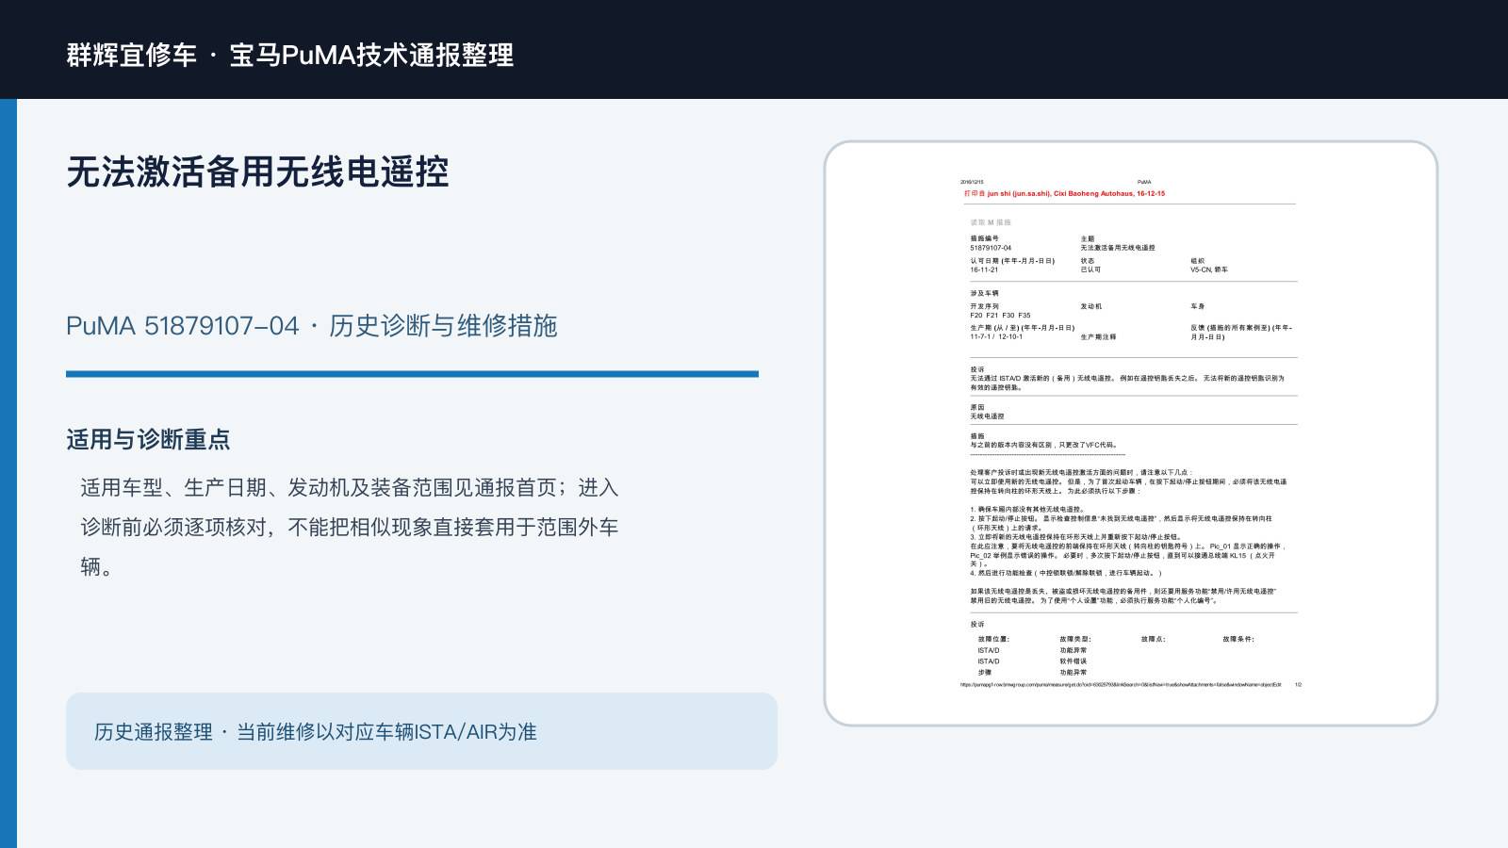Click the blue horizontal divider under the subtitle
Viewport: 1508px width, 848px height.
coord(412,374)
